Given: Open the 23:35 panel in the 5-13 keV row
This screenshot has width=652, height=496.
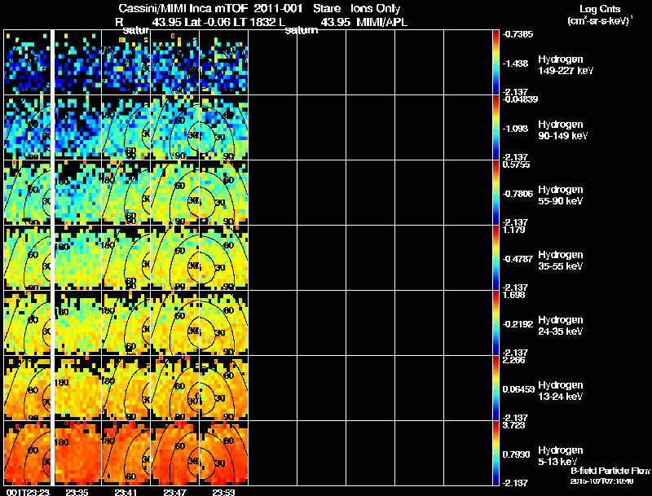Looking at the screenshot, I should 78,454.
